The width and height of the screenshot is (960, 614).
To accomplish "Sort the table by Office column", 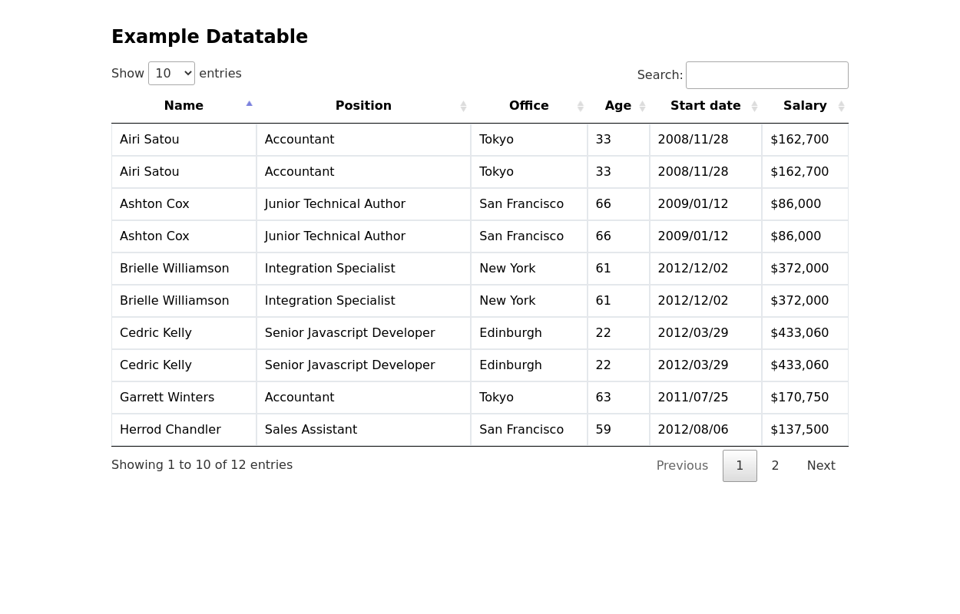I will pyautogui.click(x=528, y=106).
